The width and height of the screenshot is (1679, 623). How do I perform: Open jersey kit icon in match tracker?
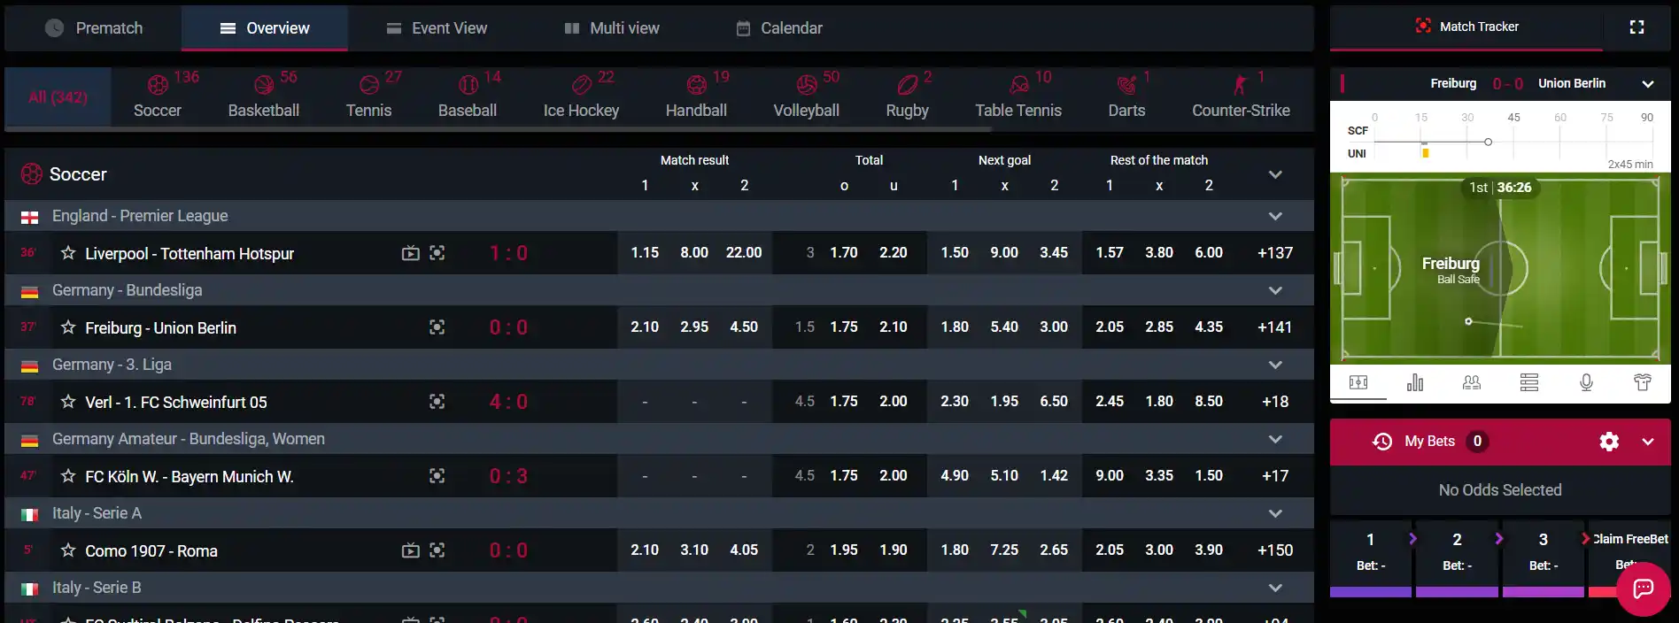[1643, 382]
